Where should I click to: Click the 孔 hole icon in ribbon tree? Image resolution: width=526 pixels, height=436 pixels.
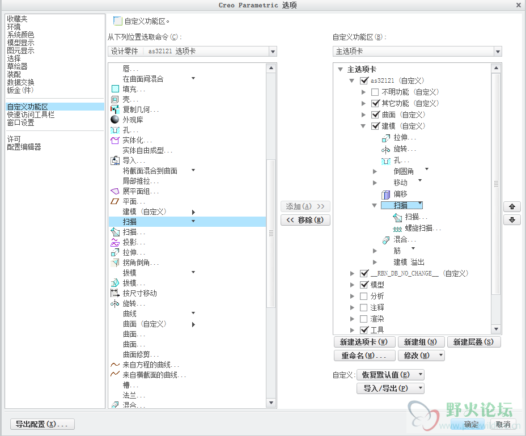coord(386,160)
